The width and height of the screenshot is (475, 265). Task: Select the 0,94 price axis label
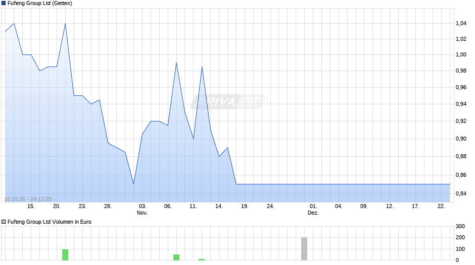pos(461,104)
